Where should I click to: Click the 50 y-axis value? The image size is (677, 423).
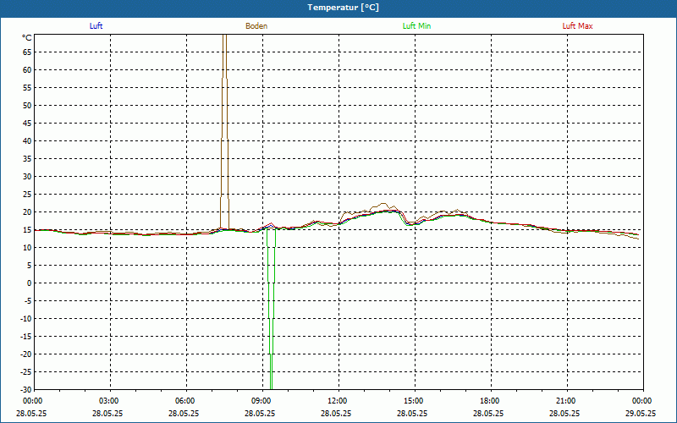[x=27, y=105]
